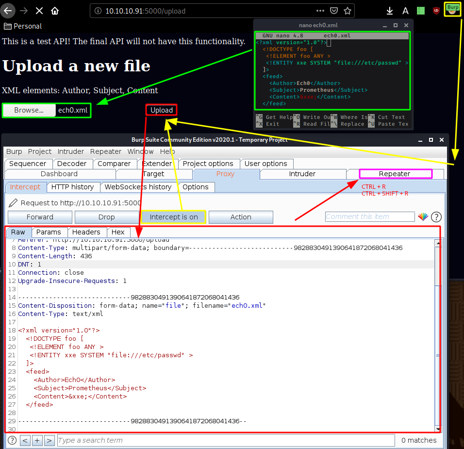Show the Params request view
464x449 pixels.
[x=49, y=233]
